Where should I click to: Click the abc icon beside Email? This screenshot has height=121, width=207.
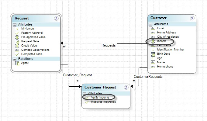click(x=153, y=28)
